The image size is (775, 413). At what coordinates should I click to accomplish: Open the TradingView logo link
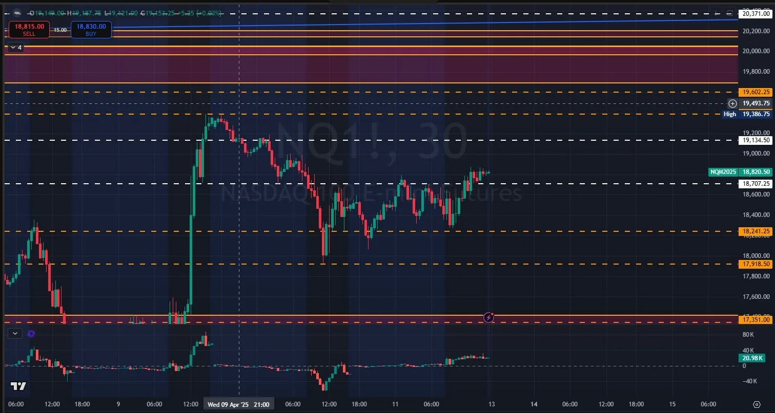(x=18, y=387)
